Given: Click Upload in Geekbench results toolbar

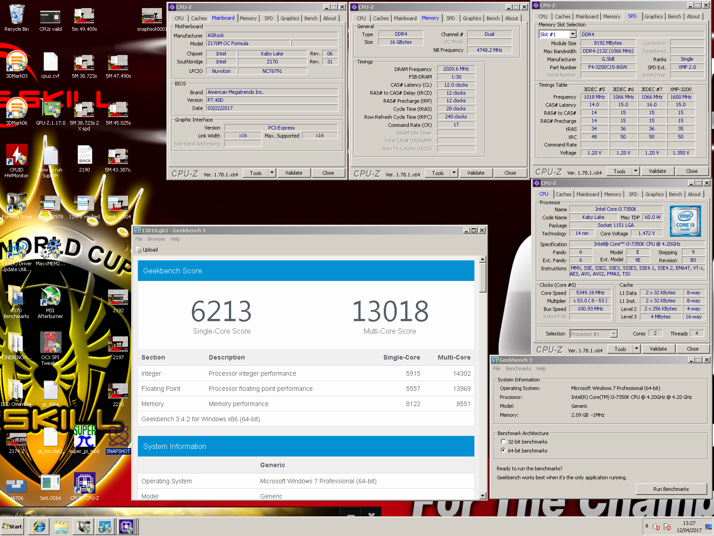Looking at the screenshot, I should click(x=147, y=250).
